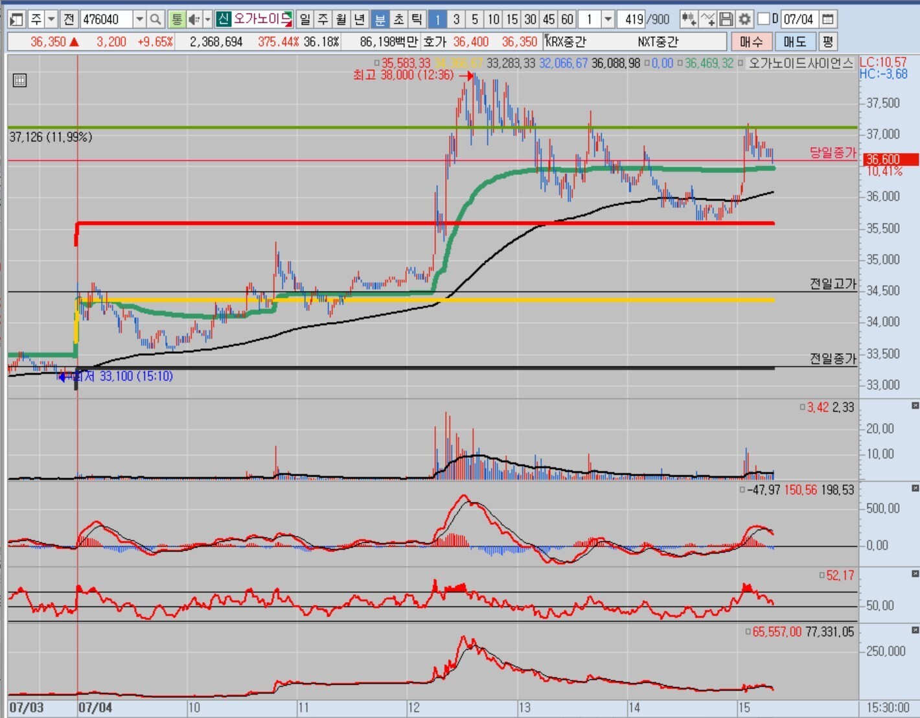Click the 매수 buy button
Viewport: 920px width, 718px height.
pos(751,42)
